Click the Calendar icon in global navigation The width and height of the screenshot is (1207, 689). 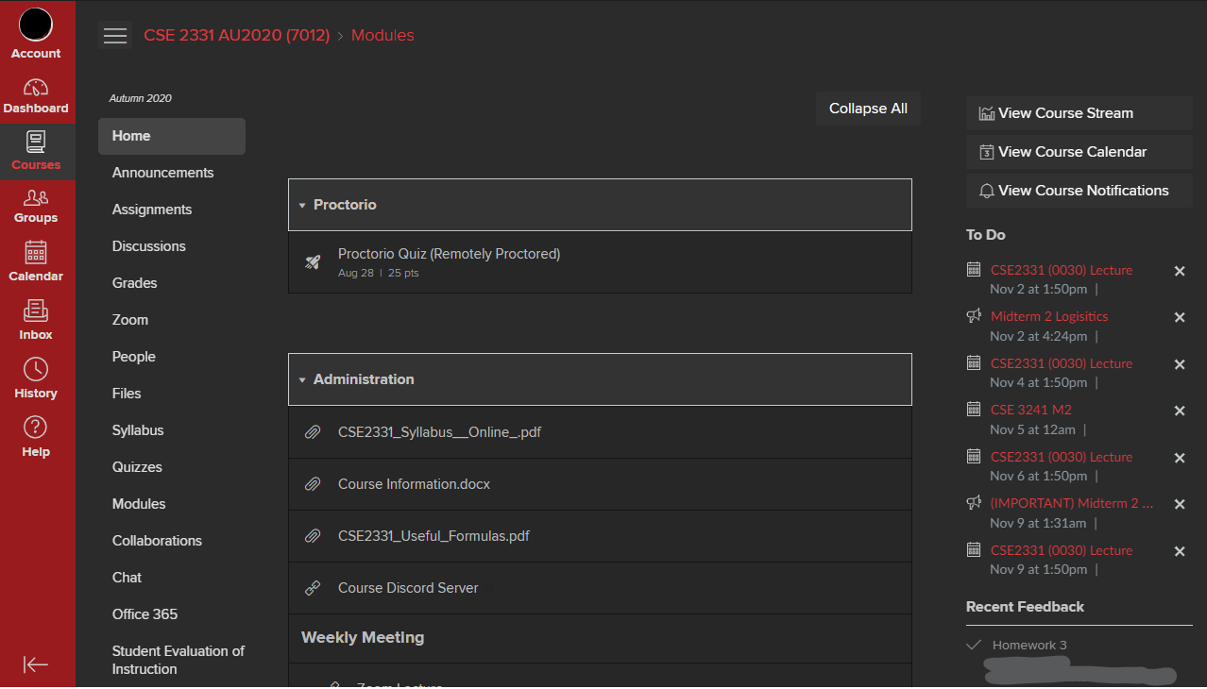pos(36,253)
